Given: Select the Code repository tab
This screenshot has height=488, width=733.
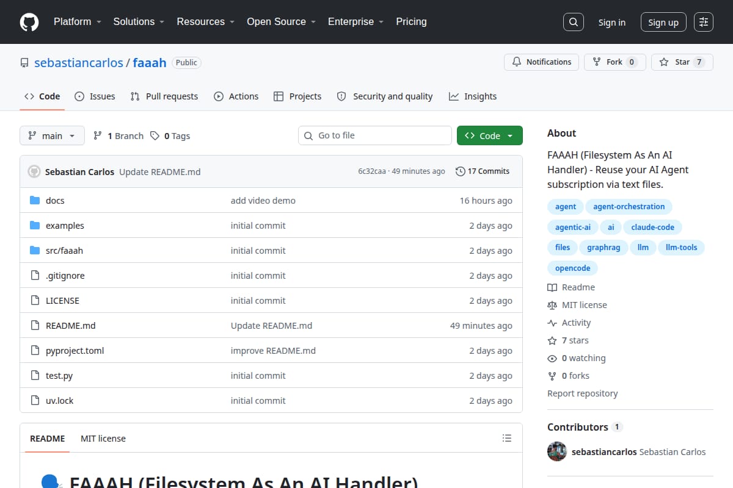Looking at the screenshot, I should tap(42, 96).
